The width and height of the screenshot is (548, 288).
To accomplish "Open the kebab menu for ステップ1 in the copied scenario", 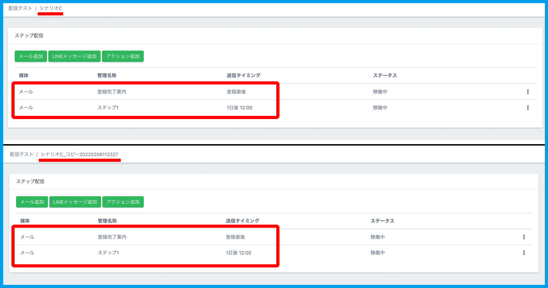I will coord(524,253).
